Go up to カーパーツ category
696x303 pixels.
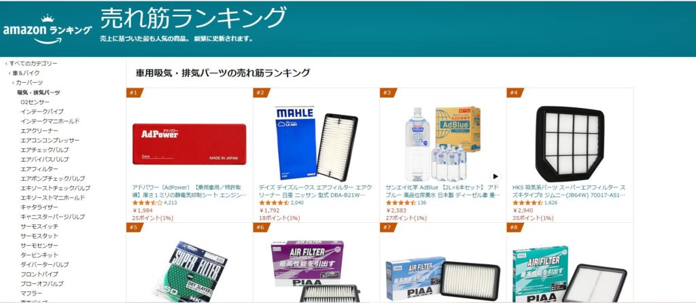click(x=29, y=83)
